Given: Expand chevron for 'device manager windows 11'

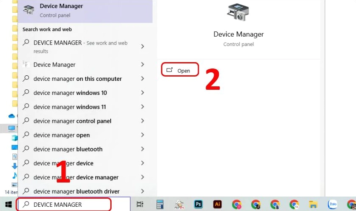Looking at the screenshot, I should pyautogui.click(x=143, y=107).
